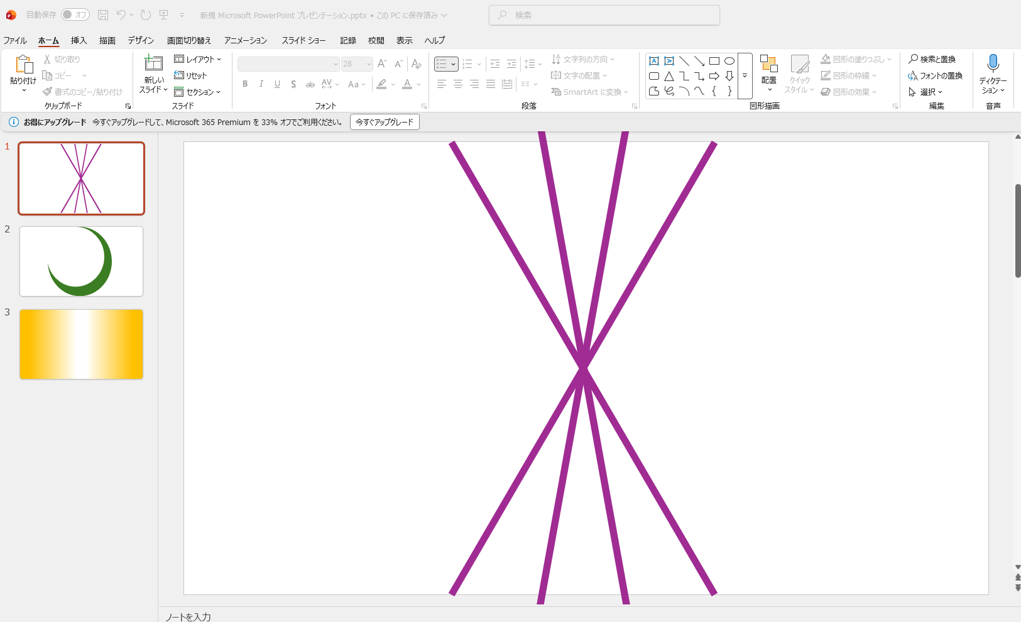1021x622 pixels.
Task: Click the upgrade now (今すぐアップグレード) button
Action: pyautogui.click(x=385, y=122)
